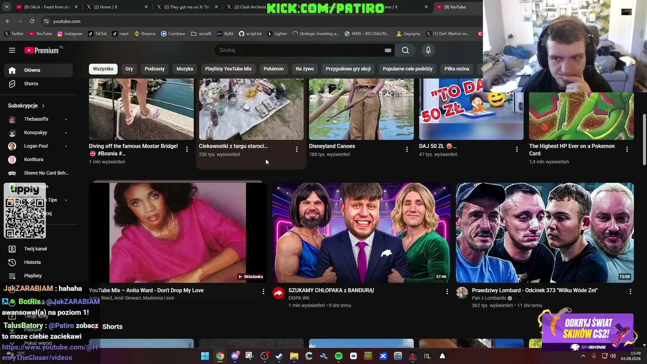Select the Piłka nożna chip
This screenshot has width=647, height=364.
click(457, 69)
